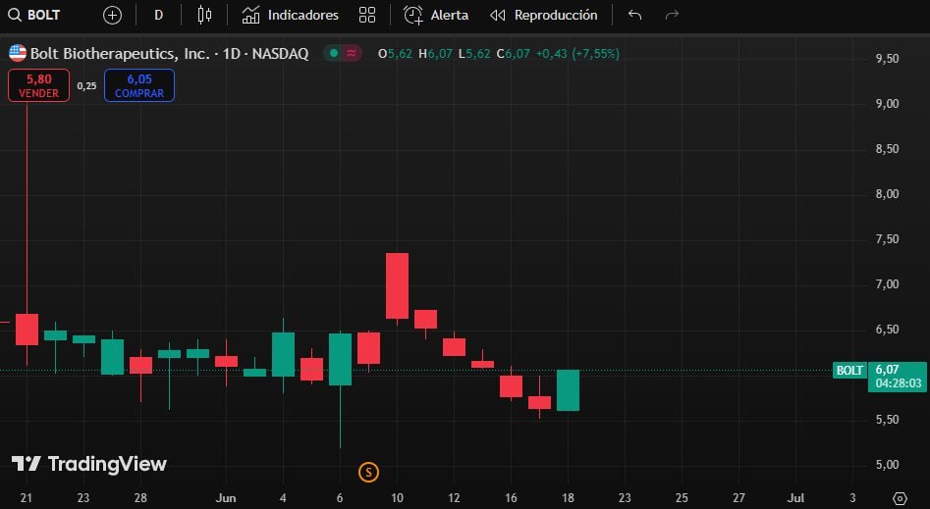Viewport: 930px width, 509px height.
Task: Click the 9,50 price scale label
Action: pos(887,59)
